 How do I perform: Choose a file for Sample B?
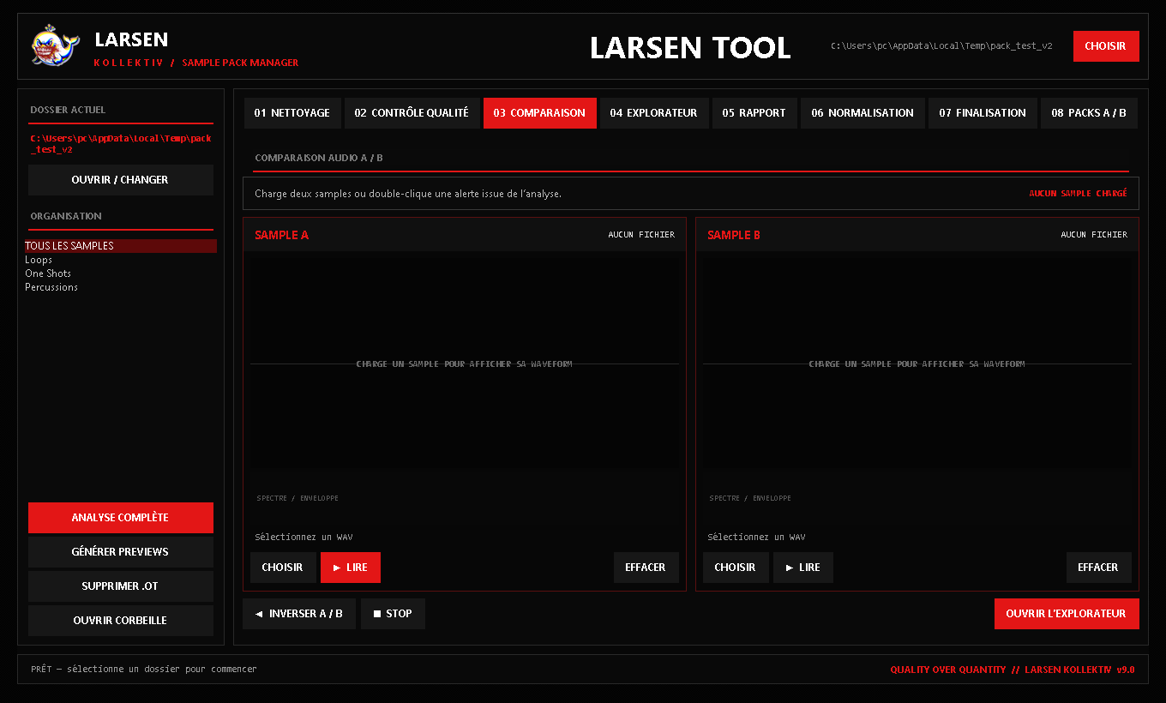736,568
